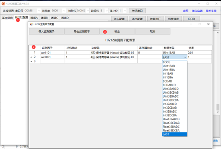221x149 pixels.
Task: Select highlighted LAST option in list
Action: pos(174,134)
